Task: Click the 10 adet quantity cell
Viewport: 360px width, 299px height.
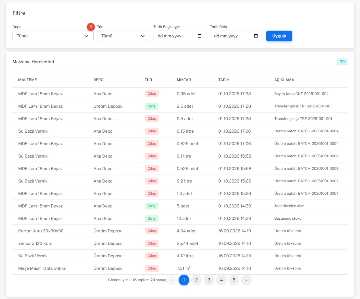Action: point(184,219)
